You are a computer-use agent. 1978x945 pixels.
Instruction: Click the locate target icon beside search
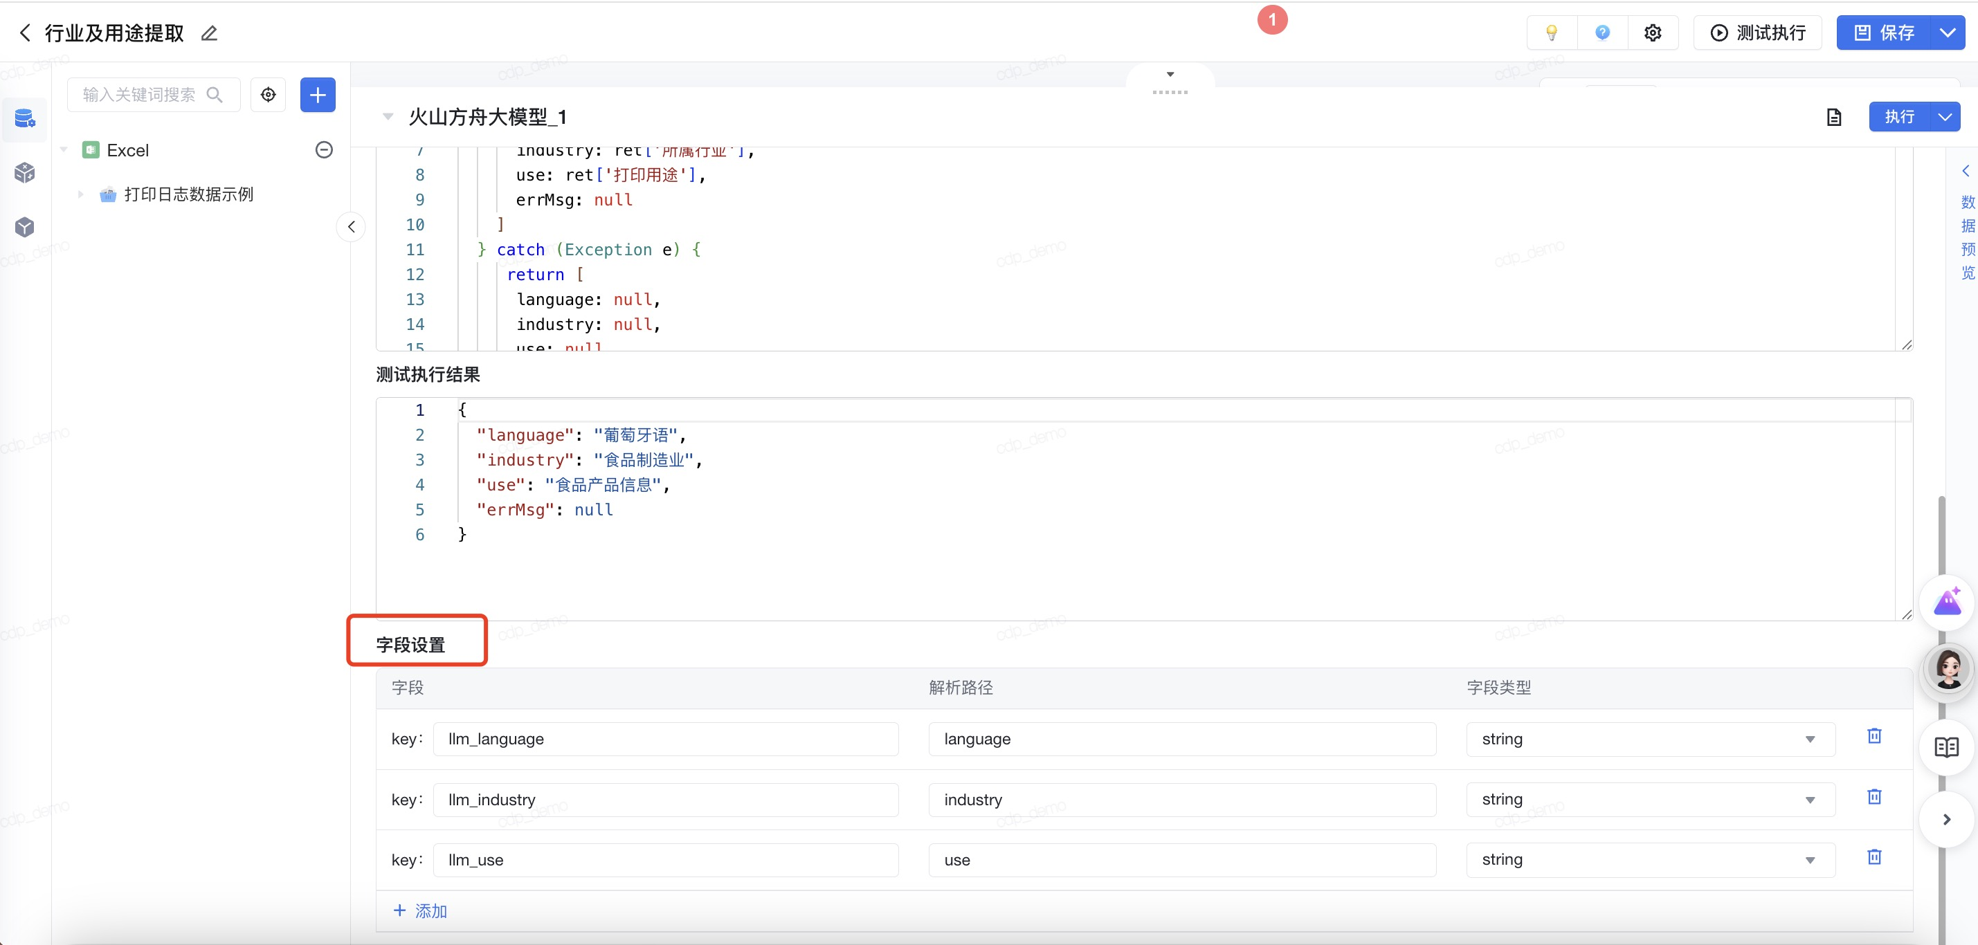coord(268,94)
